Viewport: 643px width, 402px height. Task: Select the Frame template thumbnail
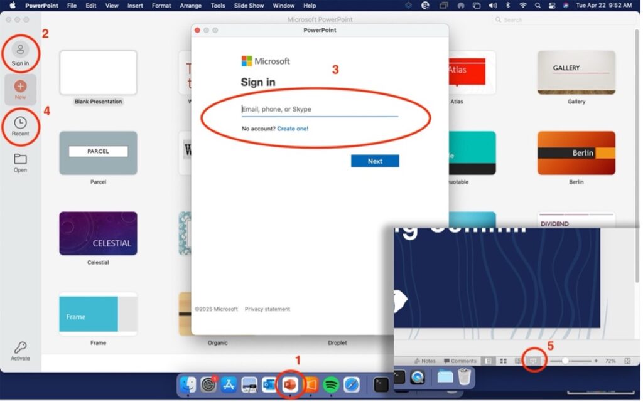coord(98,314)
